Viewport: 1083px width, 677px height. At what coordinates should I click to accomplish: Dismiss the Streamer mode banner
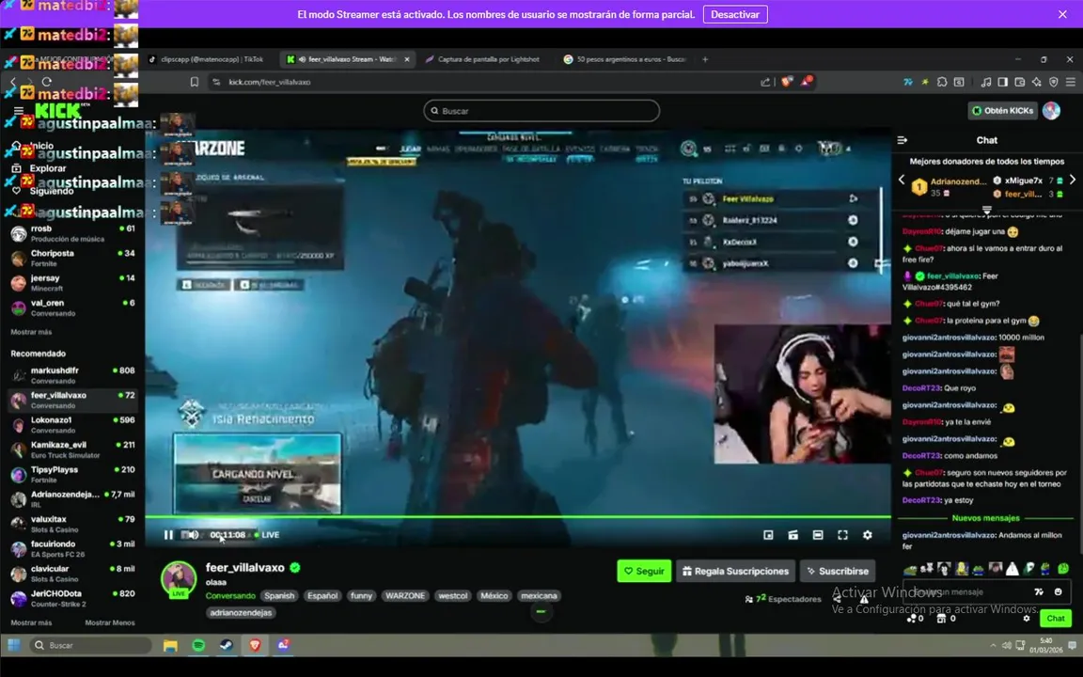pyautogui.click(x=1062, y=14)
